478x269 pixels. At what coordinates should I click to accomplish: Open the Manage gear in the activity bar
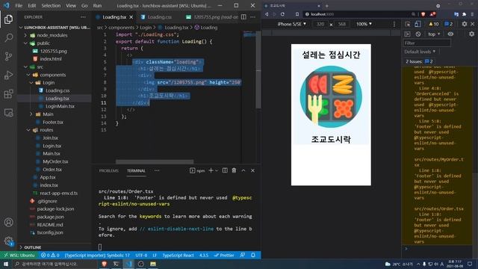(x=8, y=241)
